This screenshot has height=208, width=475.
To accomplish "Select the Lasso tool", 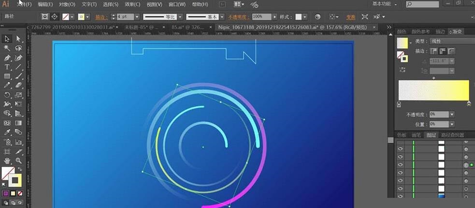I will (18, 48).
